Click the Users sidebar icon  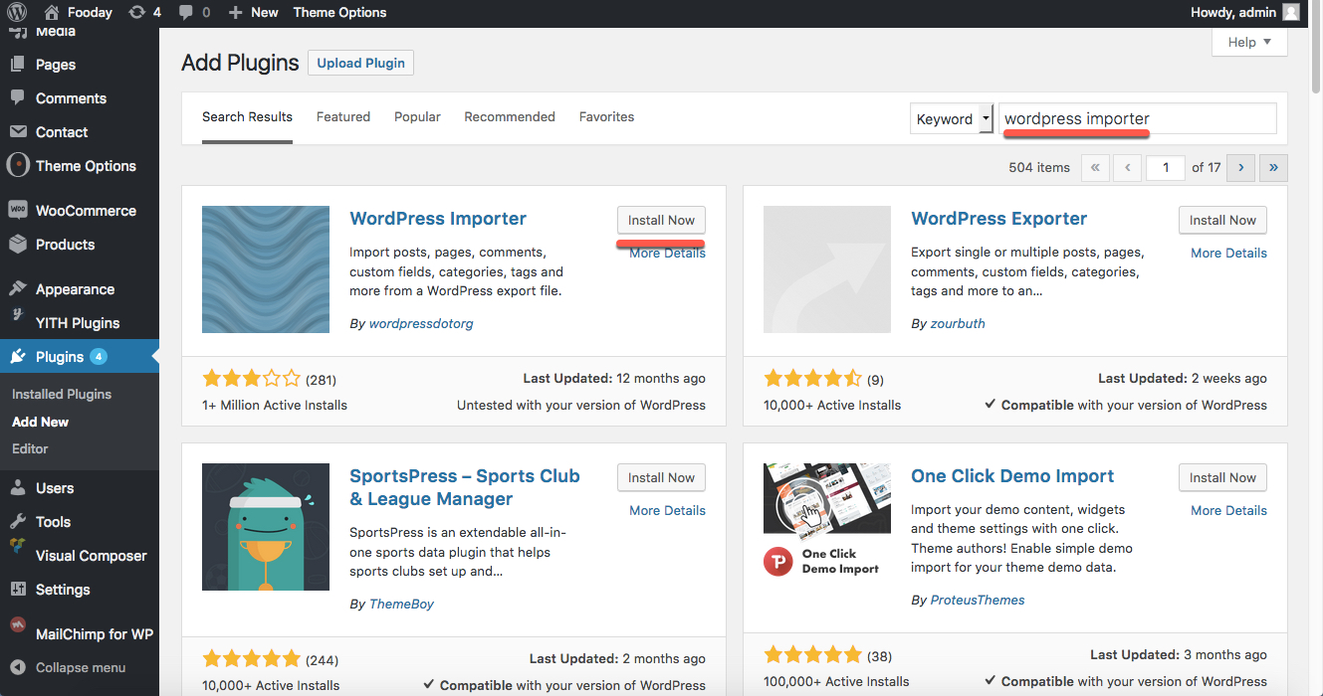[x=17, y=488]
